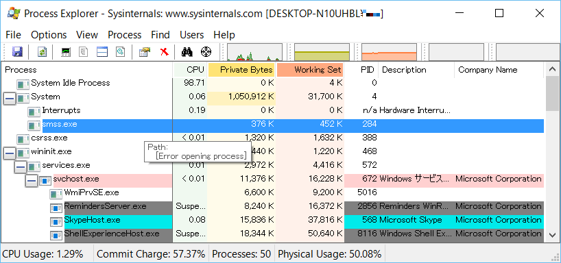Open the File menu
This screenshot has width=561, height=263.
click(x=14, y=35)
